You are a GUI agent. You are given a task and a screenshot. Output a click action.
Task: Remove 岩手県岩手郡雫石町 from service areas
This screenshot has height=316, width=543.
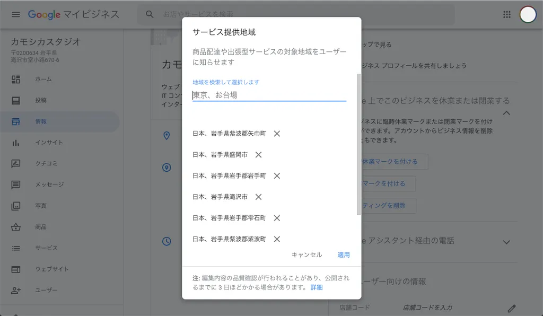[x=277, y=218]
